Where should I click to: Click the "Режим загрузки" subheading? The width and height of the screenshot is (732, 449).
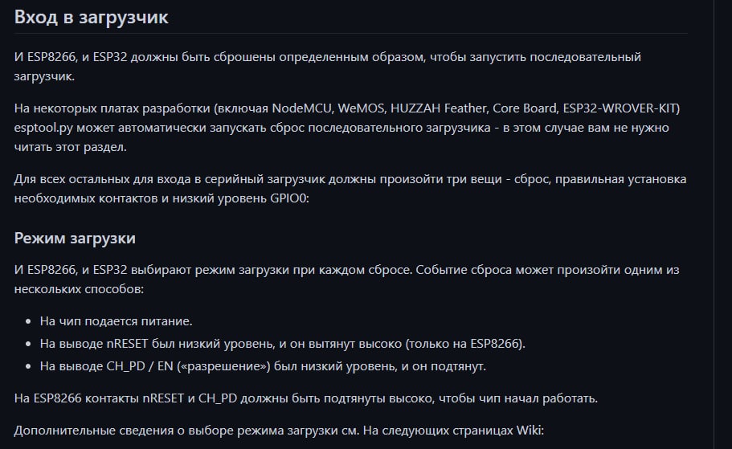pos(75,239)
